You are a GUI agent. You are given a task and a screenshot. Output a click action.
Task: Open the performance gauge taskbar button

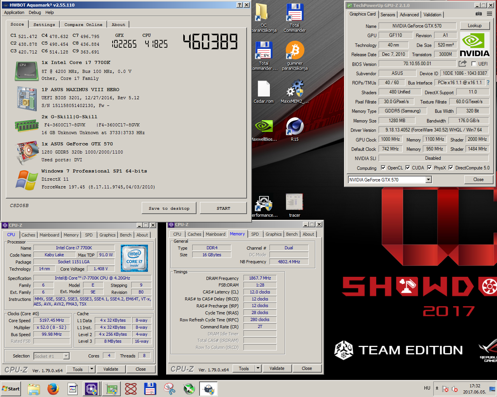[x=209, y=389]
